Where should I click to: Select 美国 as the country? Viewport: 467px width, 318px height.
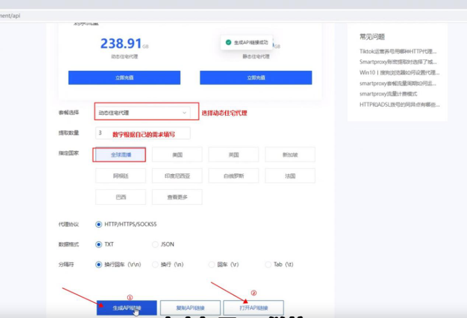177,155
